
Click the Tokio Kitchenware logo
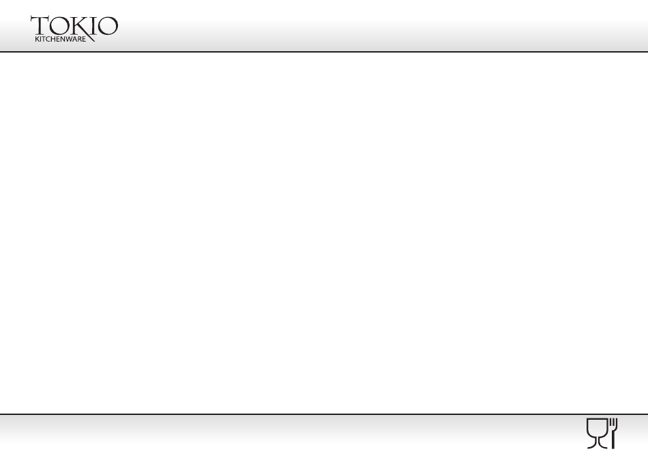(x=74, y=29)
